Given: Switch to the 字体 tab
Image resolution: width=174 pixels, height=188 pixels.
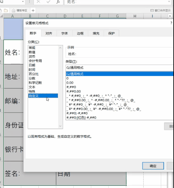Looking at the screenshot, I should click(64, 33).
